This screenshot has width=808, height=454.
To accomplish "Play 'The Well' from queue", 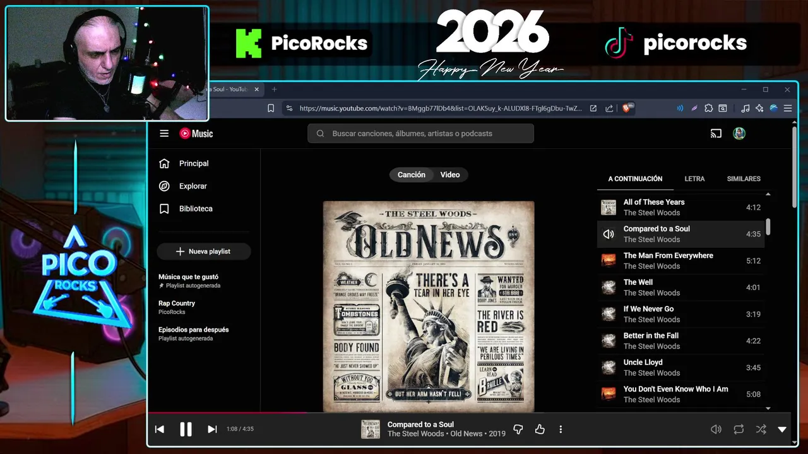I will (680, 288).
